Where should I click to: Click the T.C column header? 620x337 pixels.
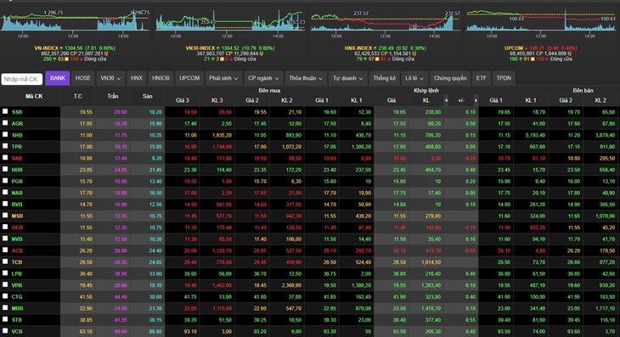point(78,96)
